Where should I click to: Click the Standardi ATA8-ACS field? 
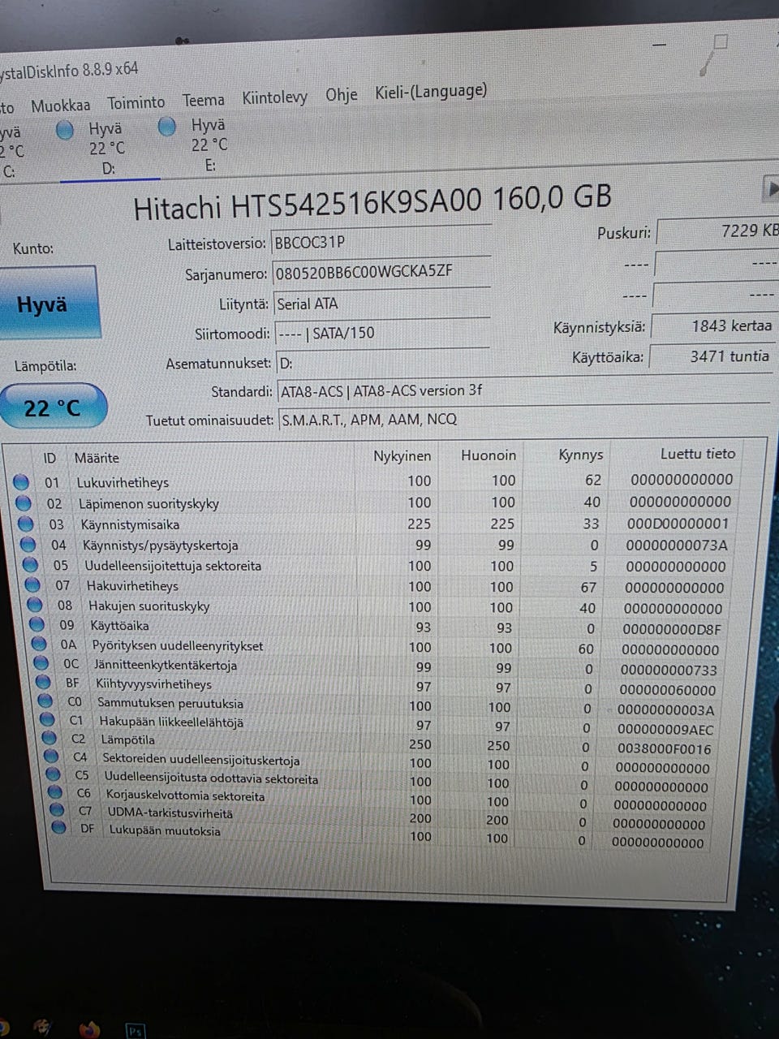click(x=523, y=390)
